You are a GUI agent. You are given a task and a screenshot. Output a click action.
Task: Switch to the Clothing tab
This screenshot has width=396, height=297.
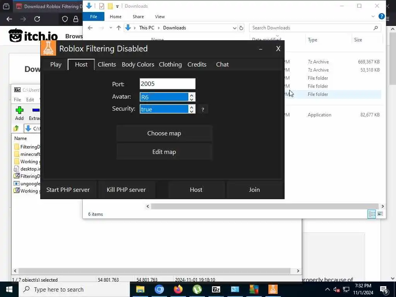pos(170,65)
